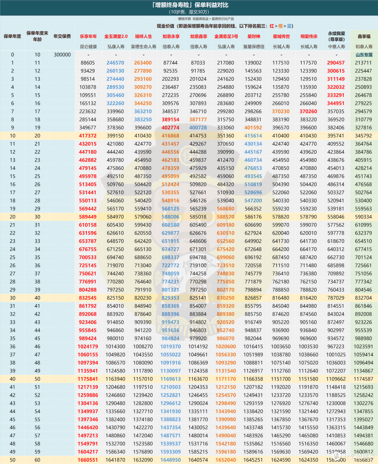The width and height of the screenshot is (378, 464).
Task: Click the orange value 401592
Action: click(x=253, y=128)
